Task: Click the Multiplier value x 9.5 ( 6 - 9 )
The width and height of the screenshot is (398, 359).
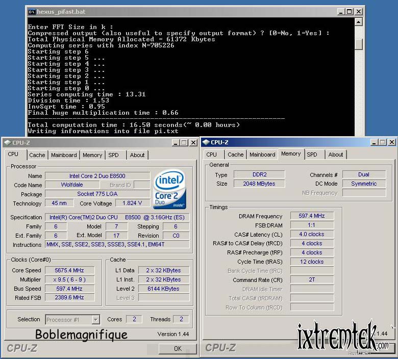Action: click(x=69, y=279)
